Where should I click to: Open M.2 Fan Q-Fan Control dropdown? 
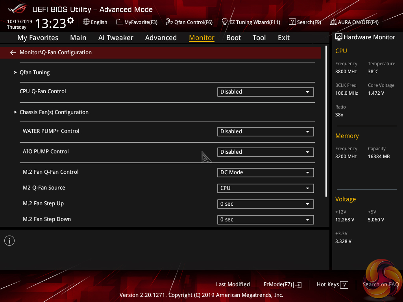pyautogui.click(x=266, y=173)
